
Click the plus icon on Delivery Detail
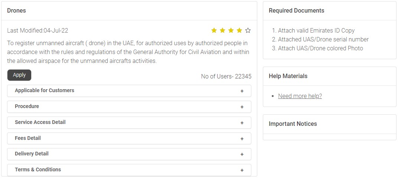[x=242, y=154]
